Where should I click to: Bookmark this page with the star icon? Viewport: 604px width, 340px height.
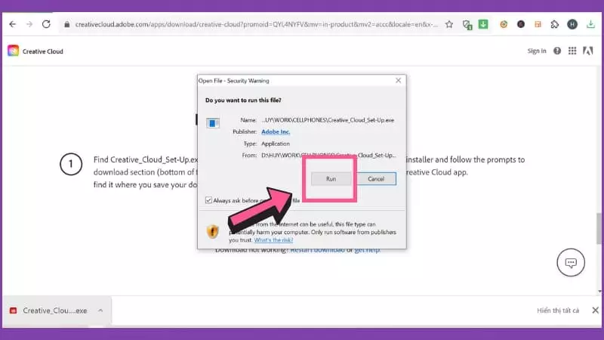(x=449, y=24)
